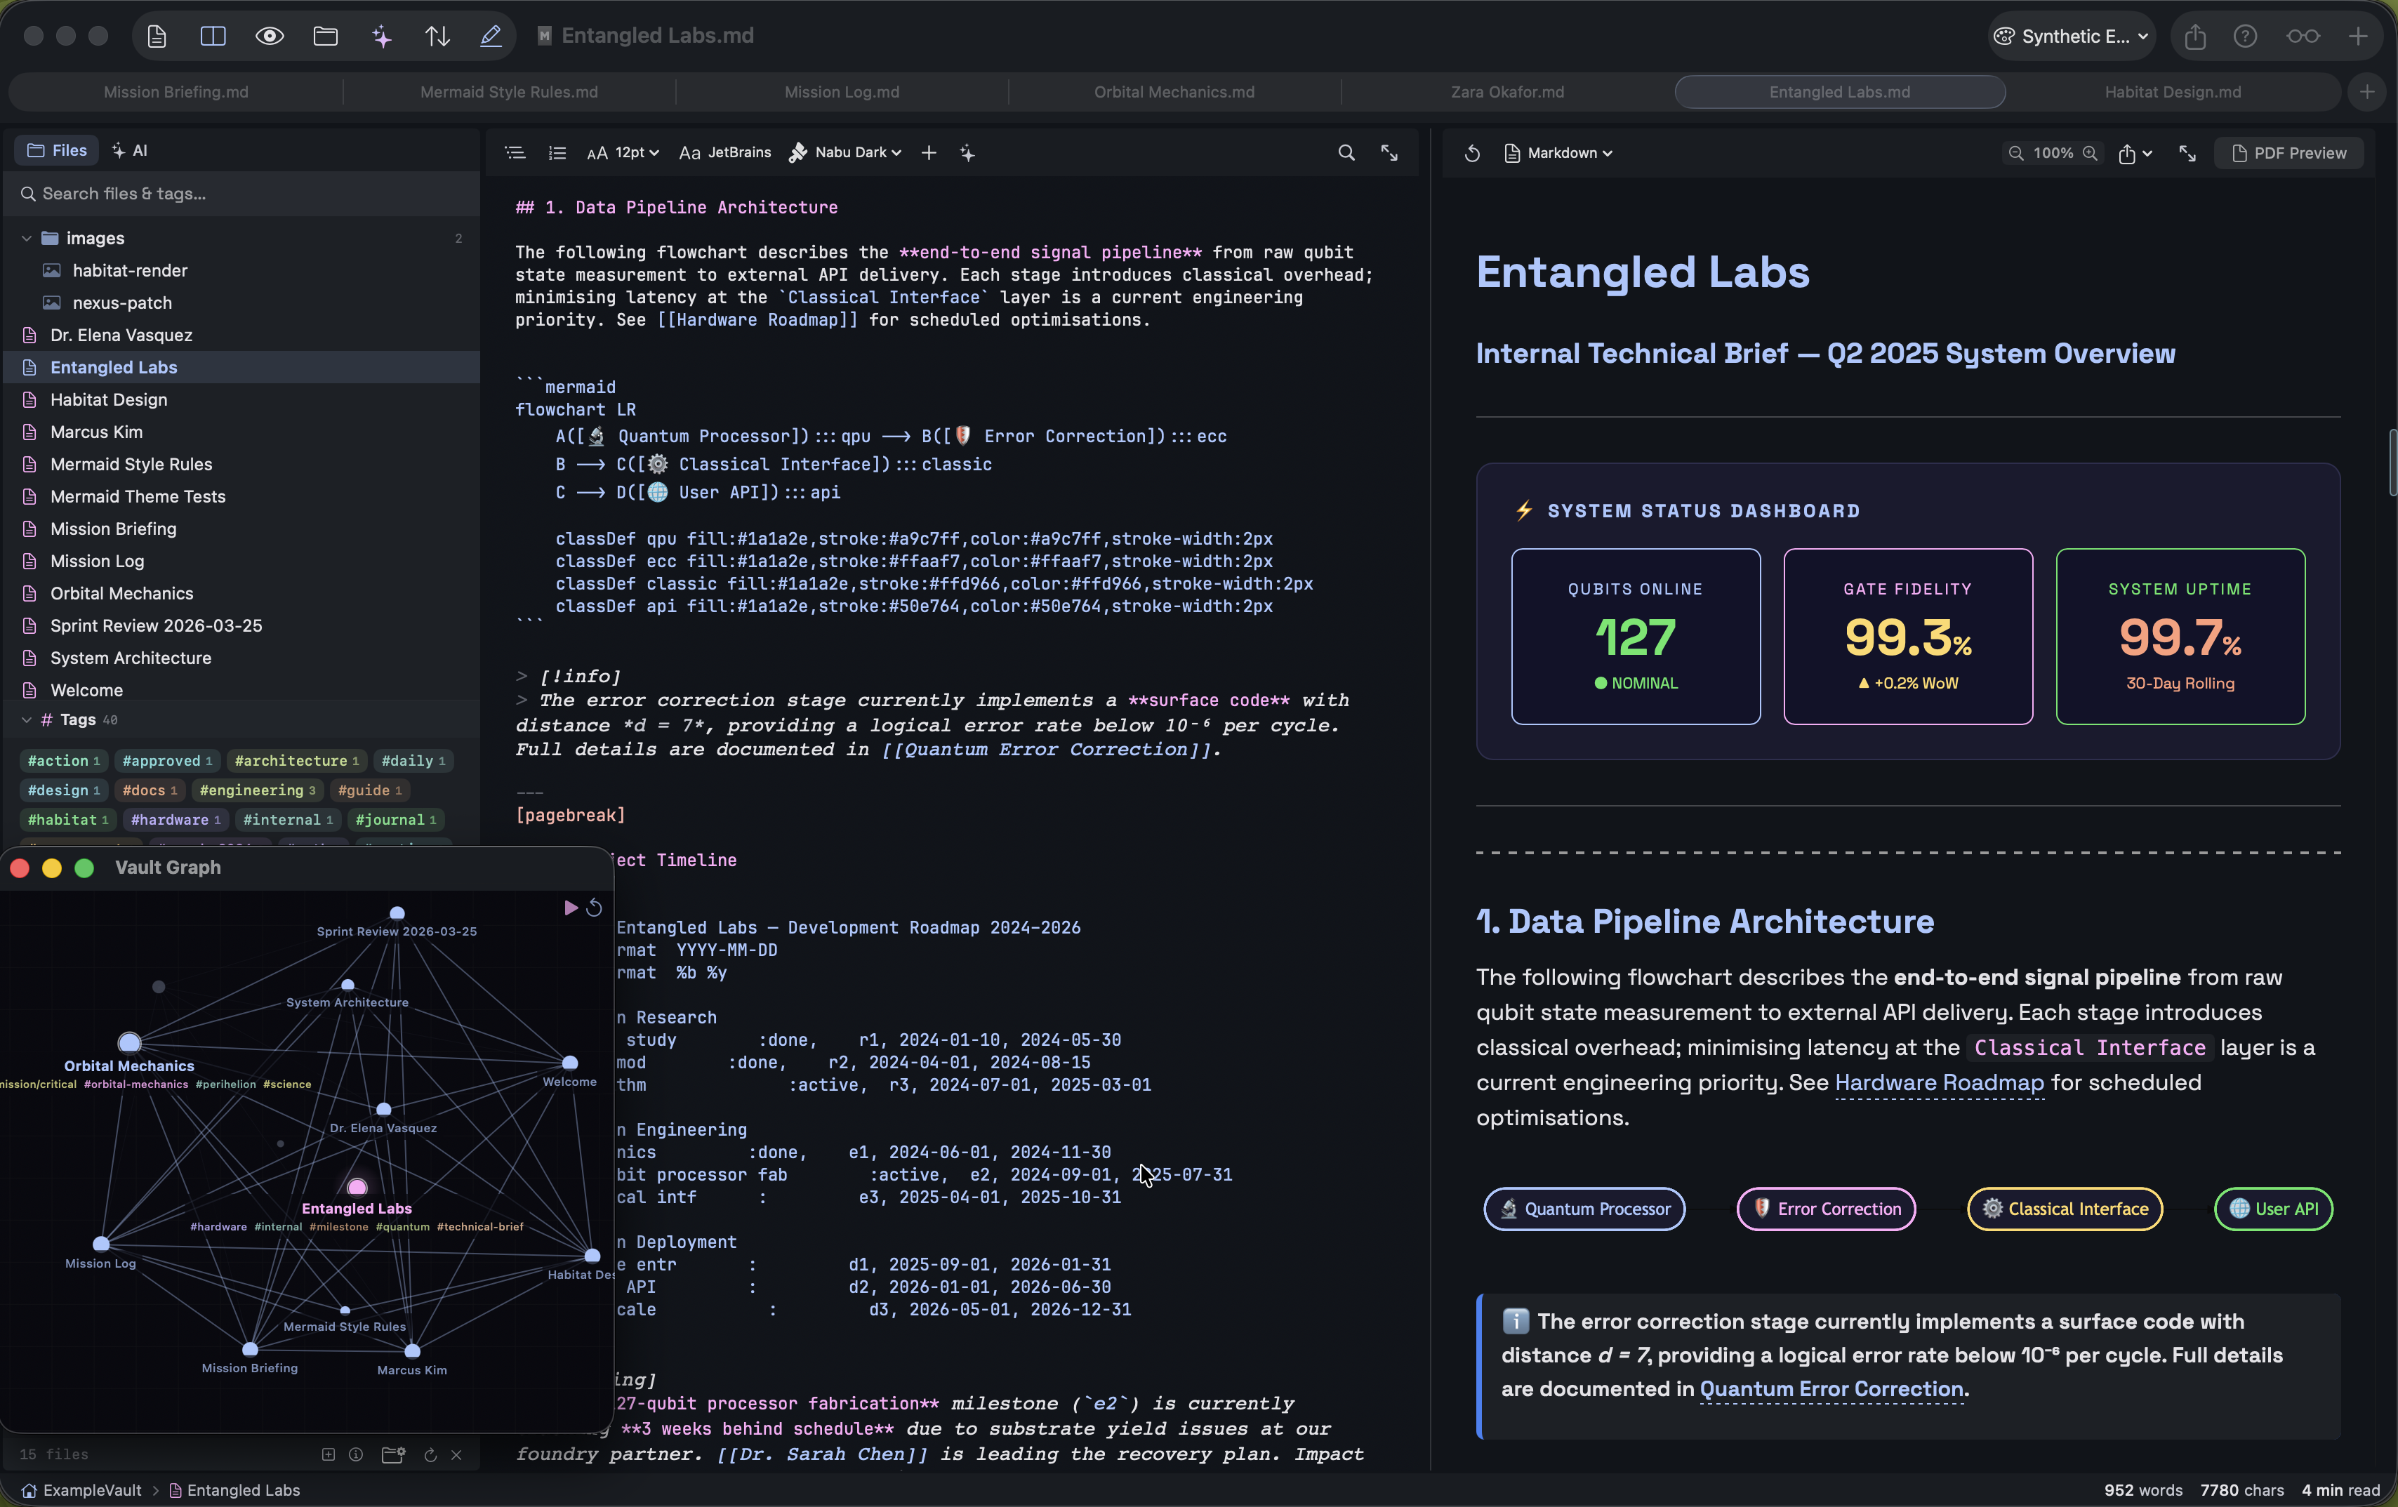The height and width of the screenshot is (1507, 2398).
Task: Collapse the images folder
Action: point(27,238)
